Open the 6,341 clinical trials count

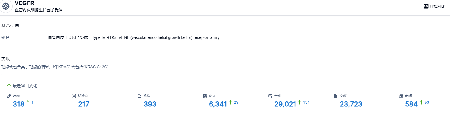[x=218, y=104]
